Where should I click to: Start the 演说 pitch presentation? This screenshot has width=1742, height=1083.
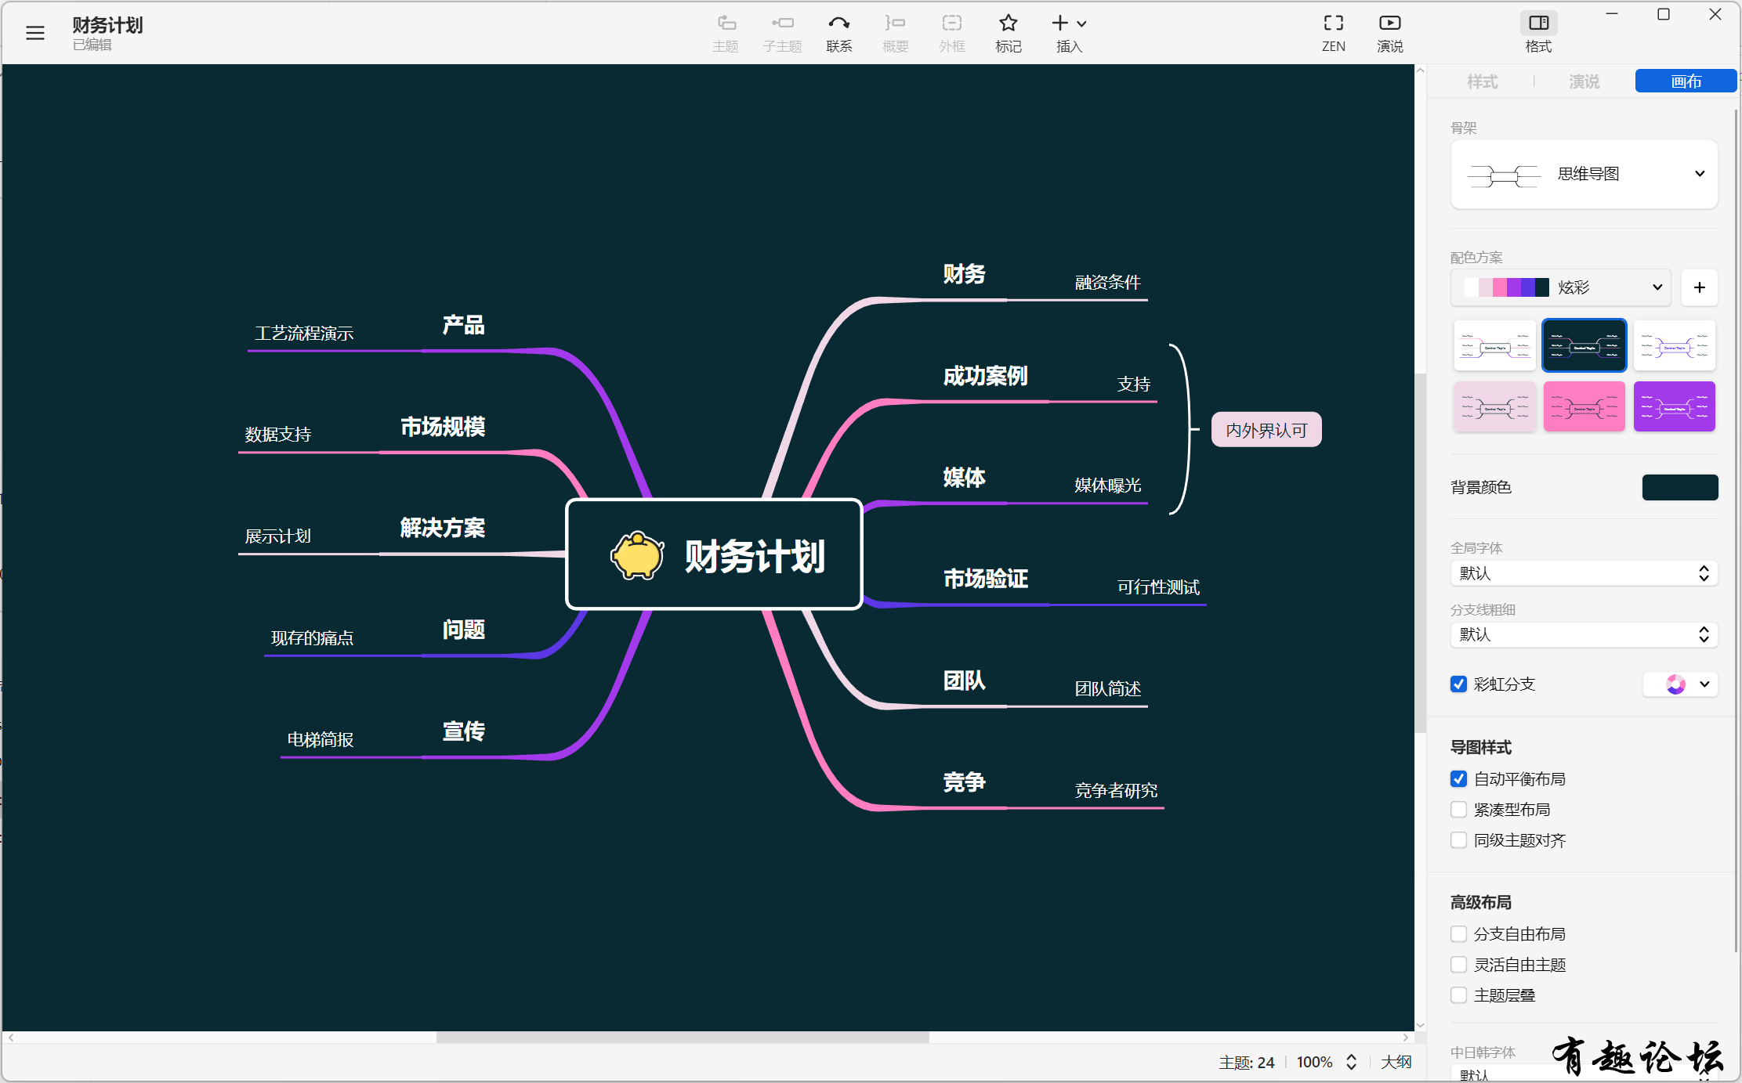tap(1389, 34)
